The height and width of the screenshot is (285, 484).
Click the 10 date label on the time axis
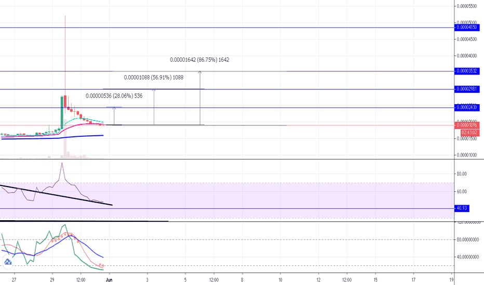pyautogui.click(x=280, y=280)
